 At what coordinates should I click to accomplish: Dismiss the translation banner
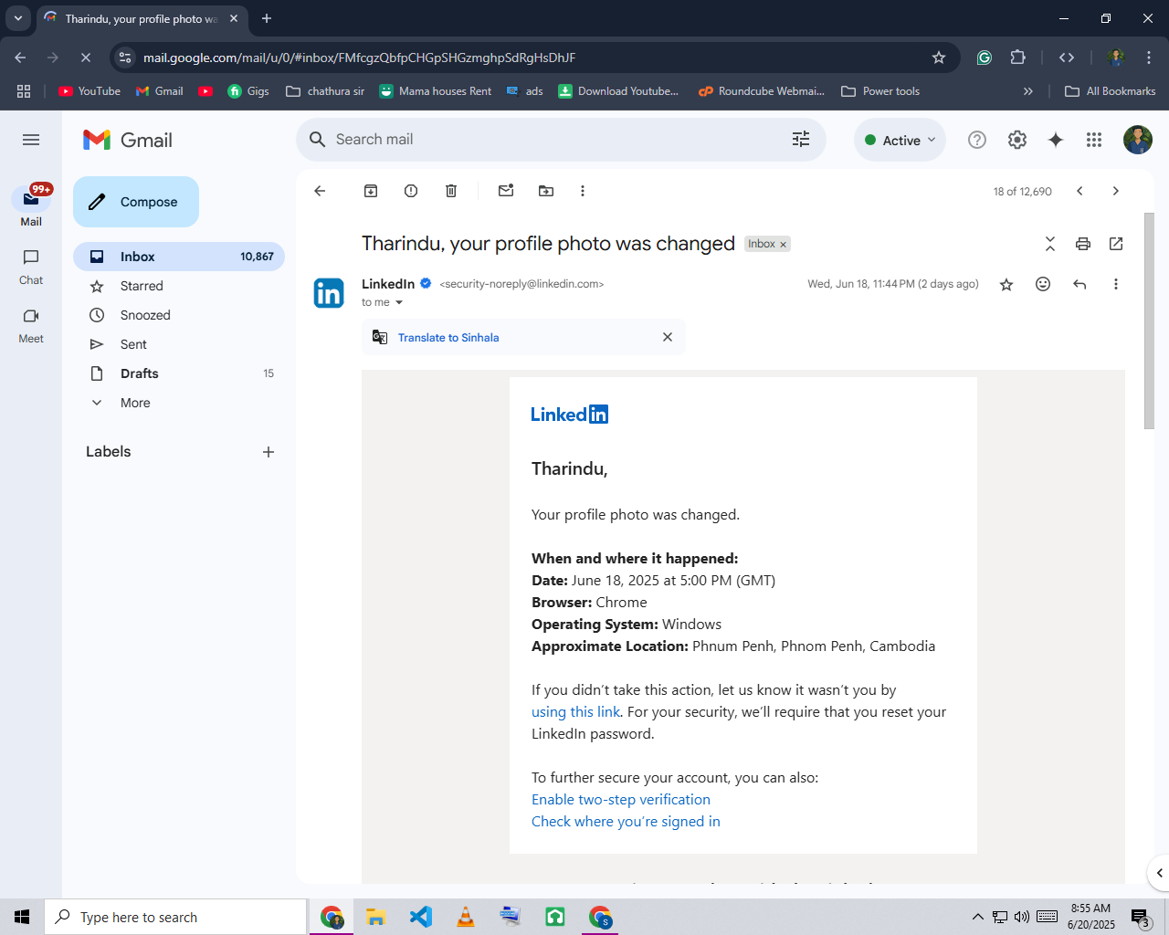coord(668,337)
